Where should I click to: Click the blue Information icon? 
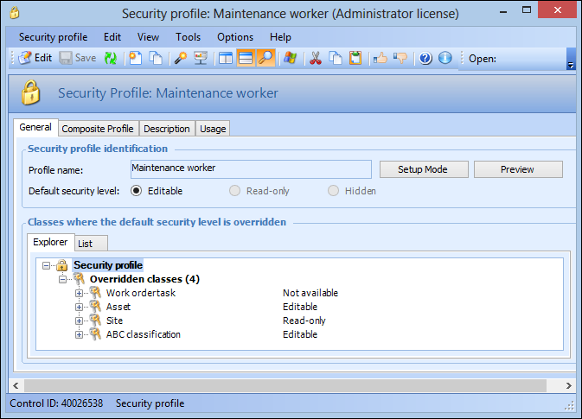pos(445,58)
